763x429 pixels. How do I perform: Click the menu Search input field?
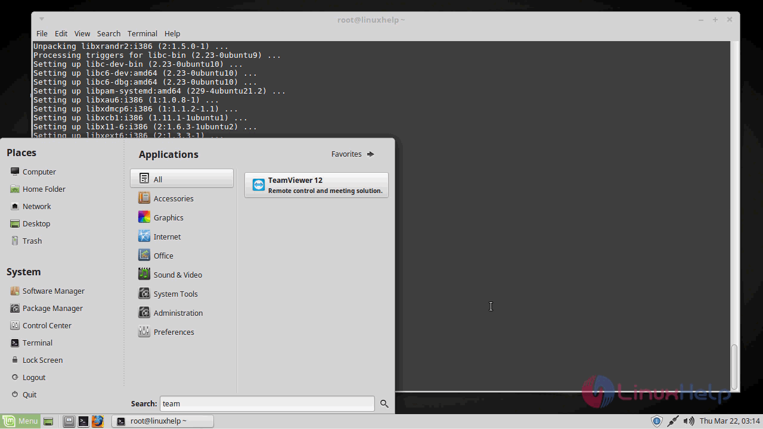(x=267, y=403)
